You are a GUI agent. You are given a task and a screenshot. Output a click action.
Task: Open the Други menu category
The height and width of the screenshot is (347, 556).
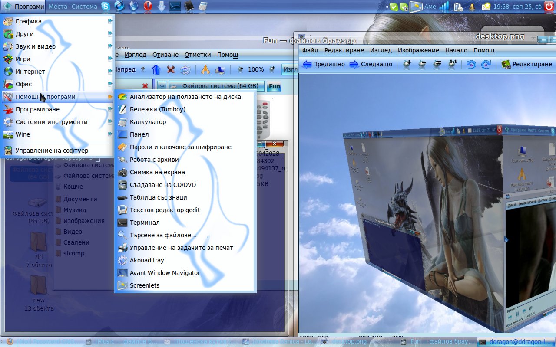57,34
